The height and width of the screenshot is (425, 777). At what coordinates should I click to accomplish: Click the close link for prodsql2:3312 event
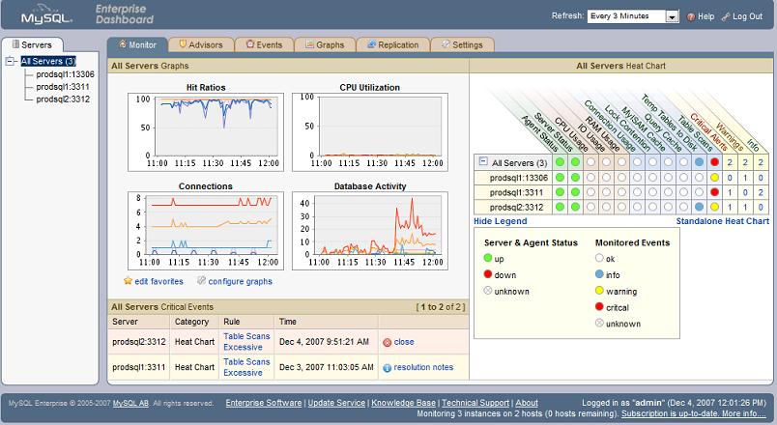pos(404,342)
